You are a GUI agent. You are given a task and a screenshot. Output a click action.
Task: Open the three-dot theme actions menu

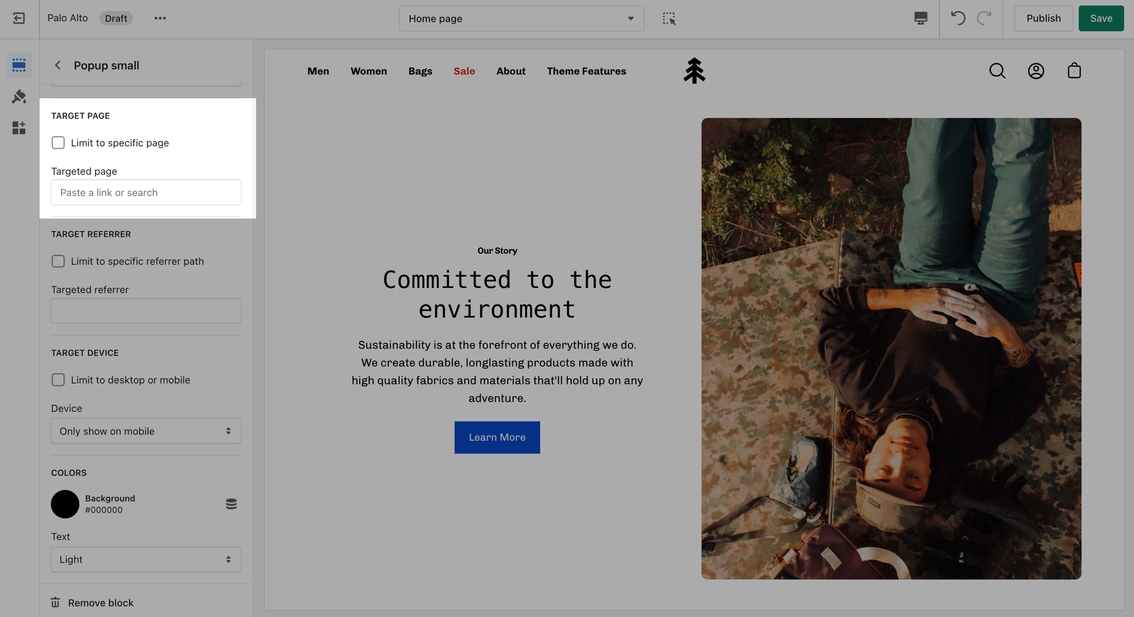(x=160, y=18)
